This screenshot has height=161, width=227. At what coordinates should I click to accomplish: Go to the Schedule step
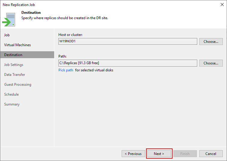click(x=11, y=94)
